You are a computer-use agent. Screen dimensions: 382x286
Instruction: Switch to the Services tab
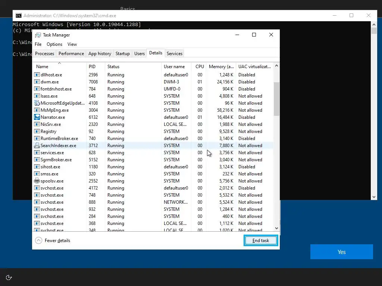[x=175, y=54]
